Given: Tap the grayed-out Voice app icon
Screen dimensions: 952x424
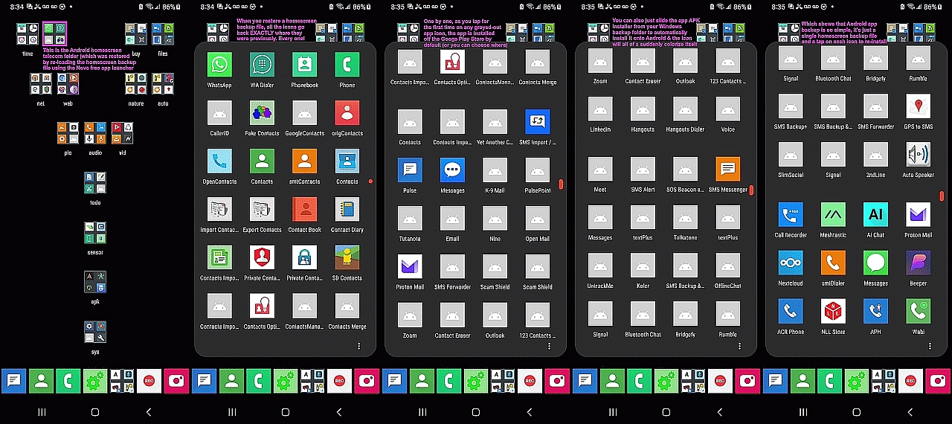Looking at the screenshot, I should [x=728, y=109].
